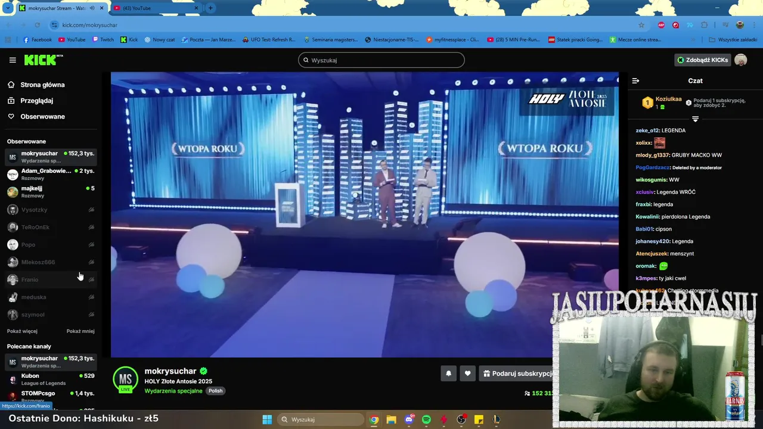Click chat username johanesy420
The image size is (763, 429).
point(653,241)
